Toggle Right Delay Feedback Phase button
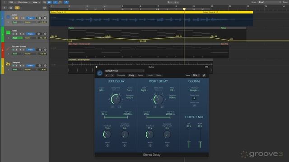The height and width of the screenshot is (162, 289). pos(150,145)
